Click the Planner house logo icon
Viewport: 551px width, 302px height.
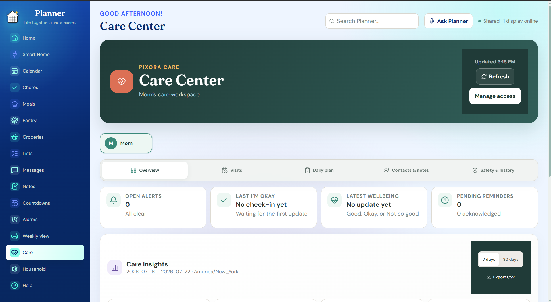(13, 17)
